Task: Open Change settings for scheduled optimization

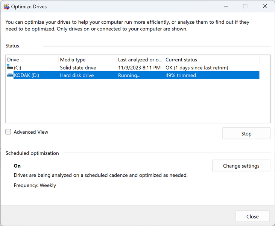Action: pyautogui.click(x=241, y=166)
